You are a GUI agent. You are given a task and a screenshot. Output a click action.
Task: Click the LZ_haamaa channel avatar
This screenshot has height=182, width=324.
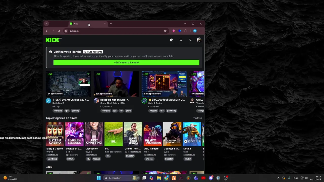pyautogui.click(x=96, y=101)
